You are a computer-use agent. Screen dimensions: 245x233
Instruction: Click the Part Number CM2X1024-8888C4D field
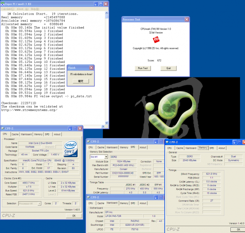[x=124, y=173]
